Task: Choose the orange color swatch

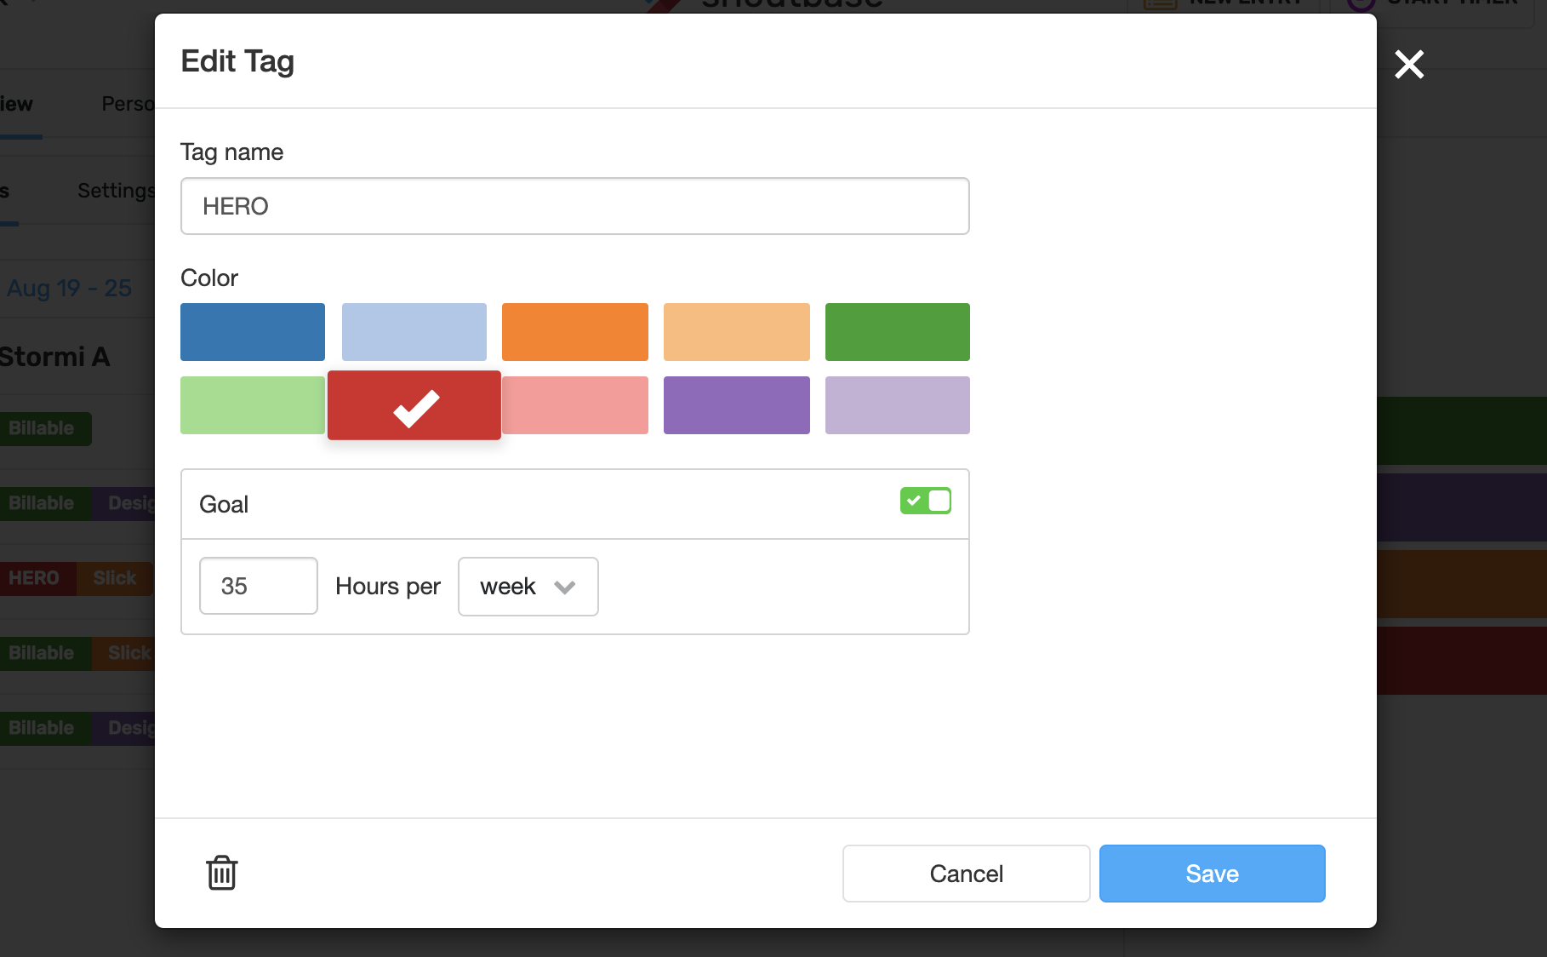Action: (x=575, y=332)
